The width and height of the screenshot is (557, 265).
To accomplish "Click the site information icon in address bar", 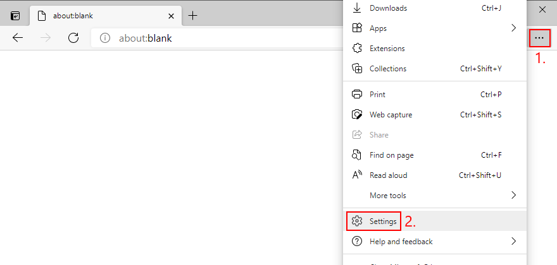I will pos(106,38).
